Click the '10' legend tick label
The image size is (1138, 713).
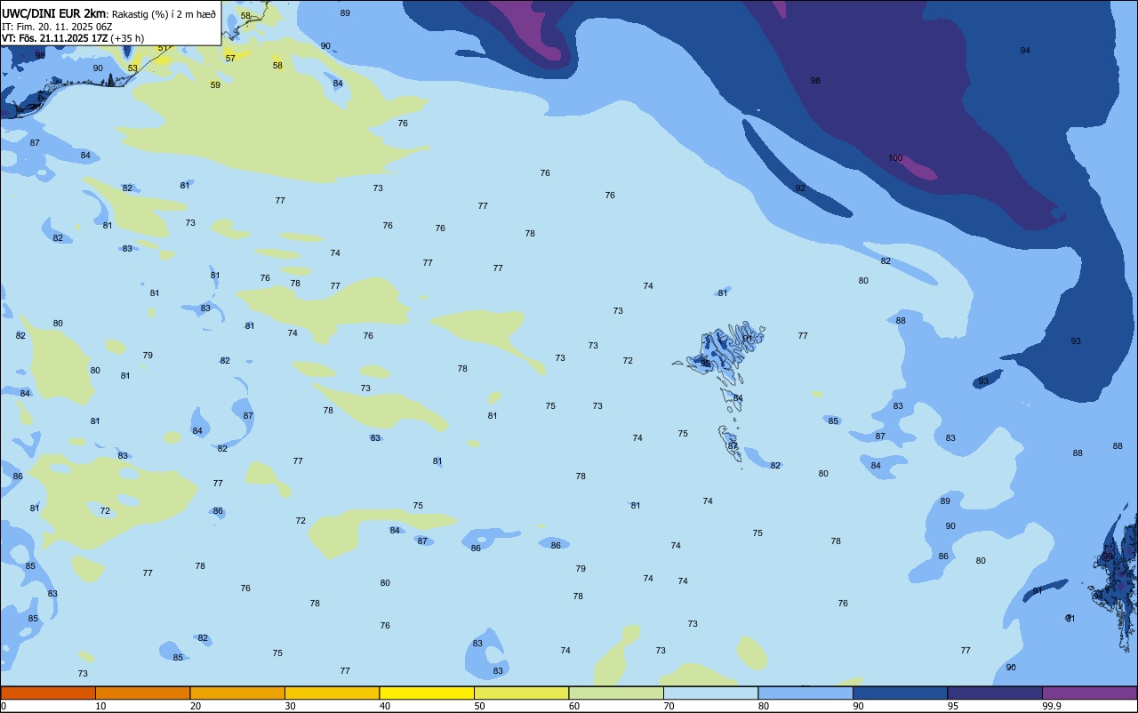tap(100, 706)
